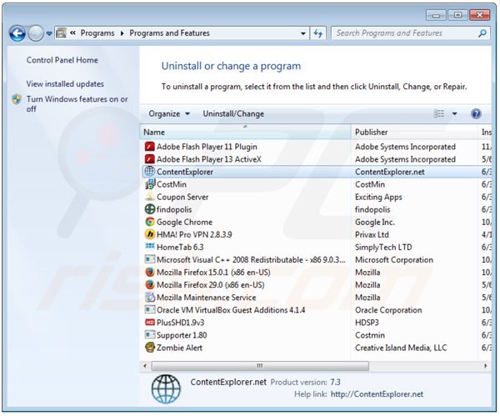500x416 pixels.
Task: Click the horizontal scrollbar thumb
Action: click(x=260, y=366)
